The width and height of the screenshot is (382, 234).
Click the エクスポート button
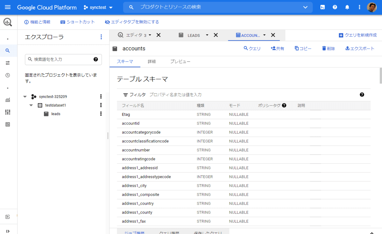click(360, 49)
